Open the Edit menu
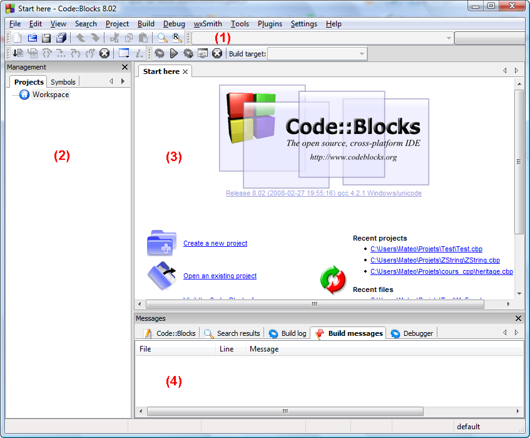The image size is (530, 438). click(x=36, y=24)
